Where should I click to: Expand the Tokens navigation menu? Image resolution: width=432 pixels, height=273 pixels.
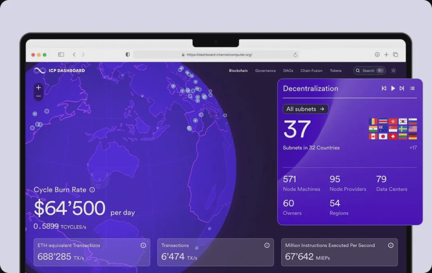click(336, 71)
